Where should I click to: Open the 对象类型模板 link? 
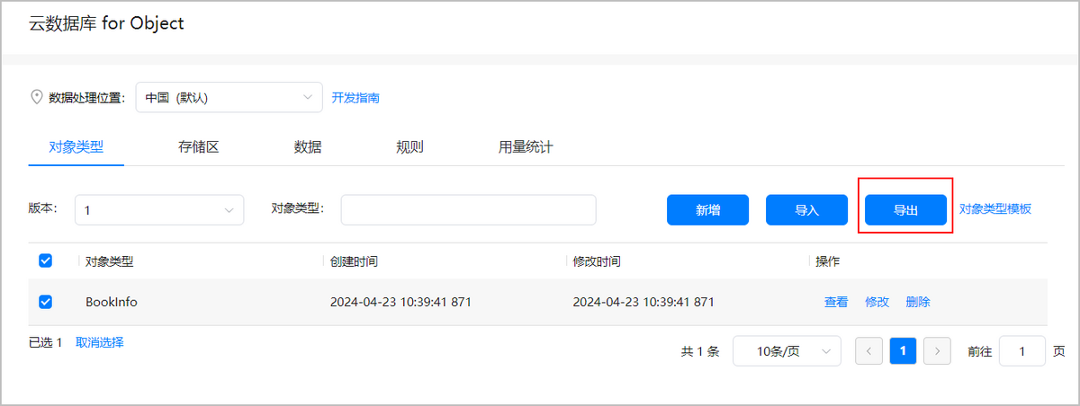click(994, 209)
